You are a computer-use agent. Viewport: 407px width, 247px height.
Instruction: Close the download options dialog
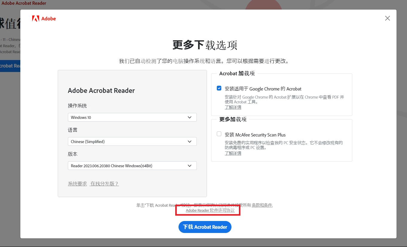pyautogui.click(x=388, y=18)
